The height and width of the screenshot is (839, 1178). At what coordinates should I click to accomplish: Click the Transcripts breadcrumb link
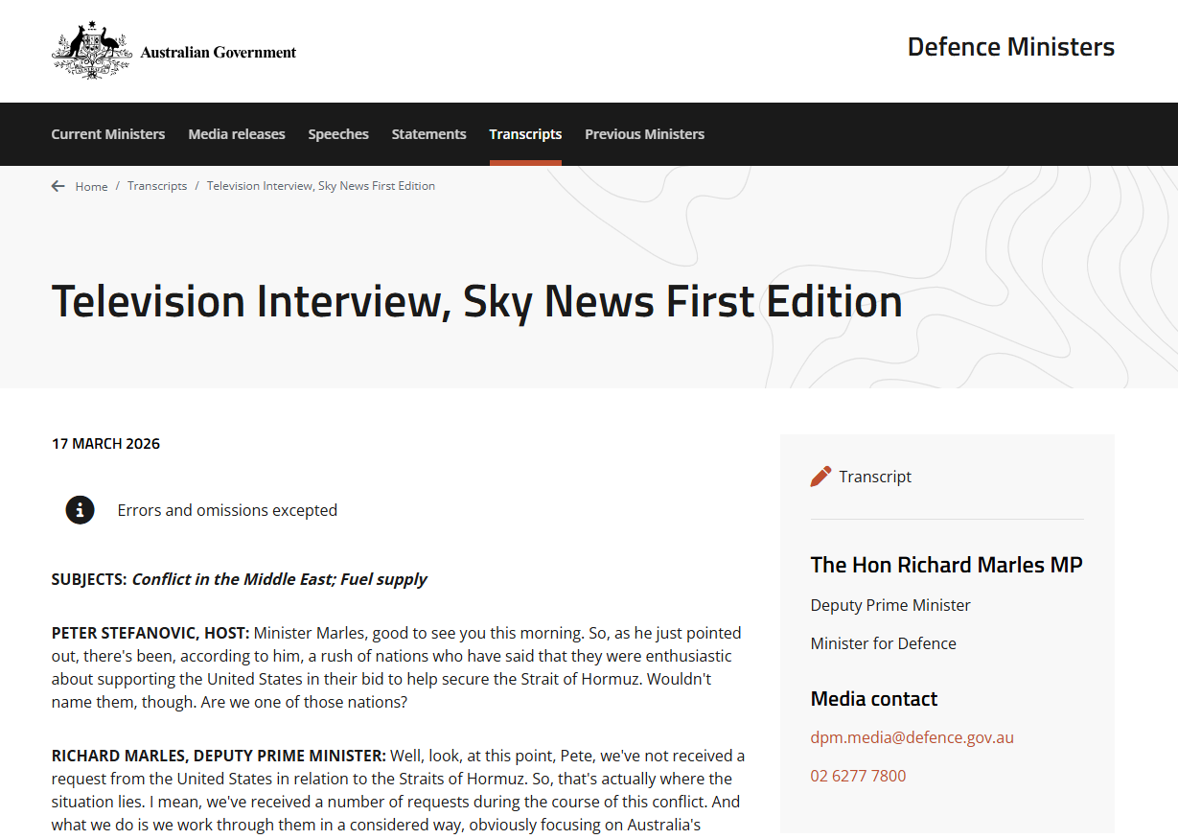coord(157,186)
